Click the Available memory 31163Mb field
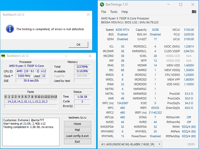 (x=82, y=71)
